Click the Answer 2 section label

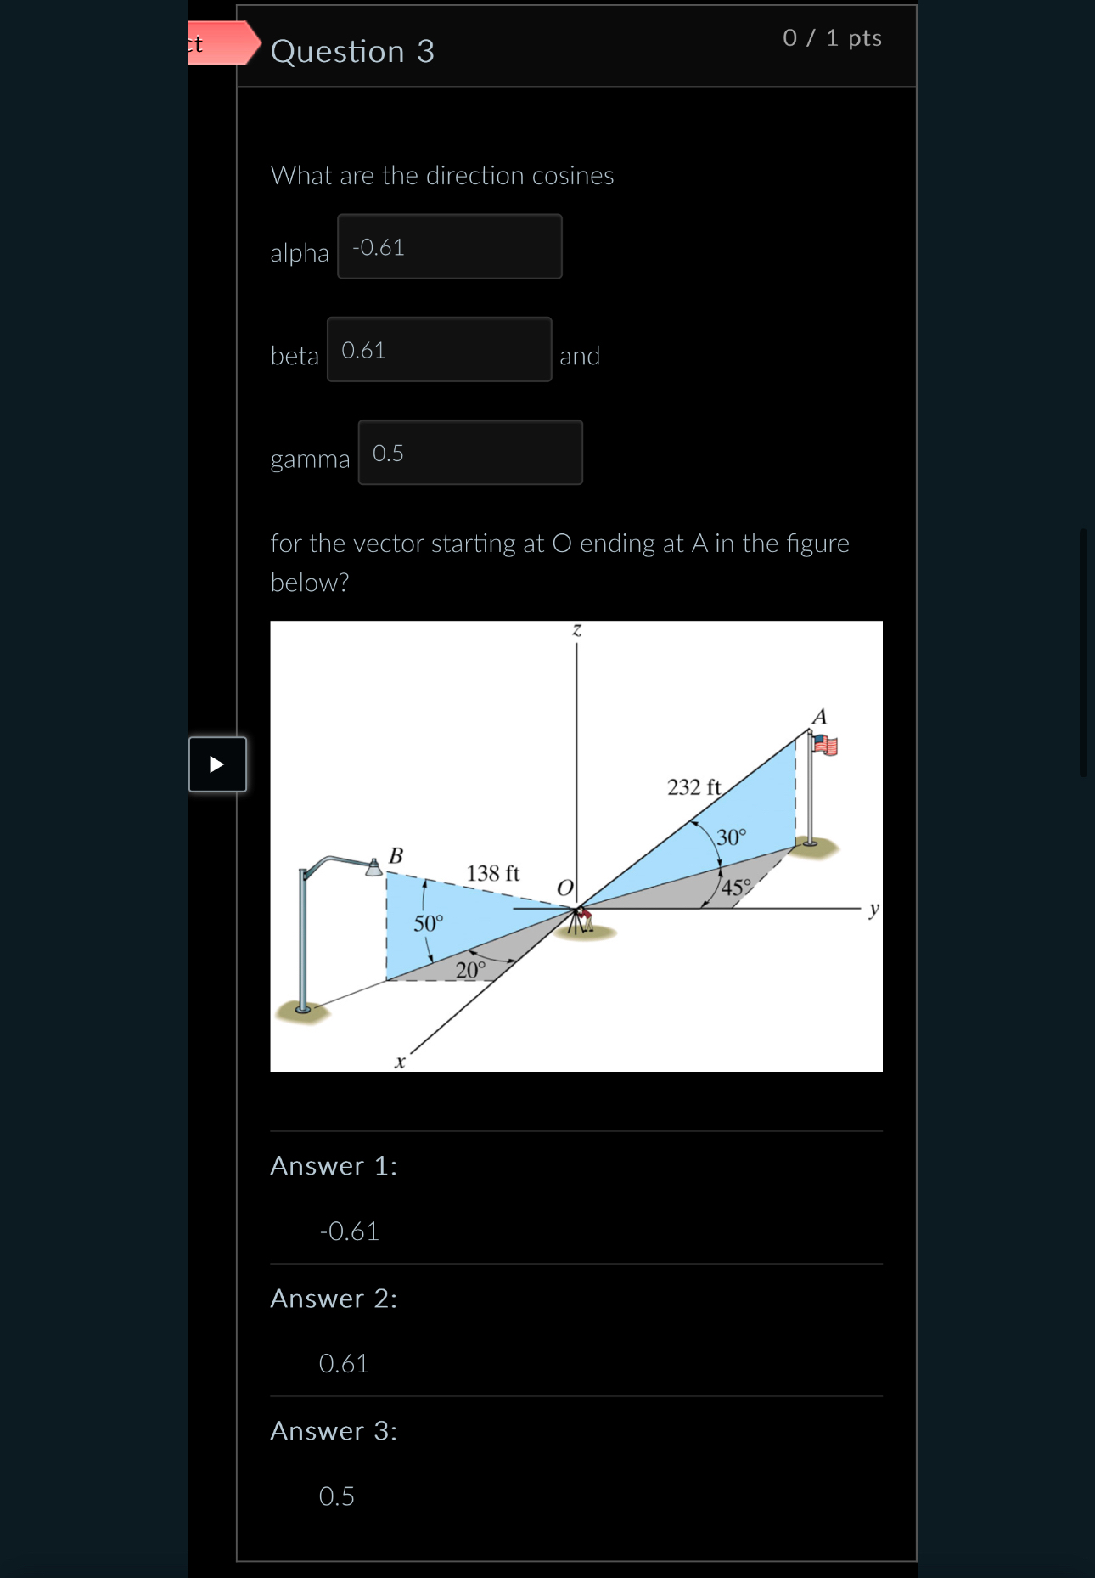pos(333,1299)
